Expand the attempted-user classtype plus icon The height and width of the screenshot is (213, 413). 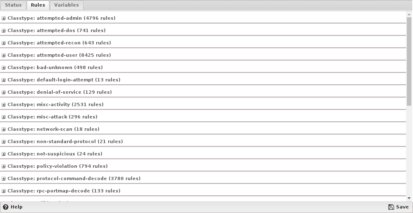[3, 56]
